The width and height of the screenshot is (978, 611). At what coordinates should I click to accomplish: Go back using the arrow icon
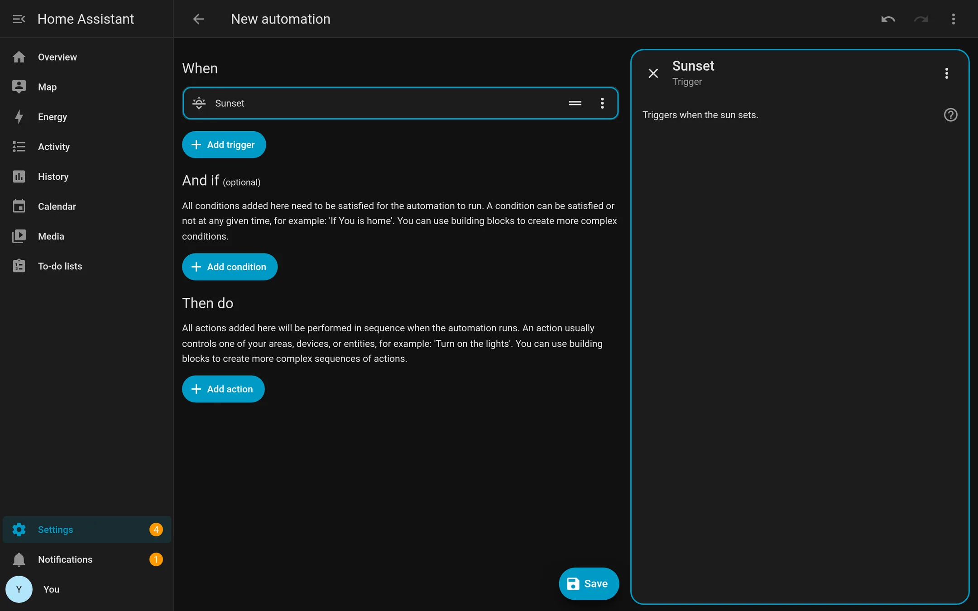pyautogui.click(x=198, y=19)
